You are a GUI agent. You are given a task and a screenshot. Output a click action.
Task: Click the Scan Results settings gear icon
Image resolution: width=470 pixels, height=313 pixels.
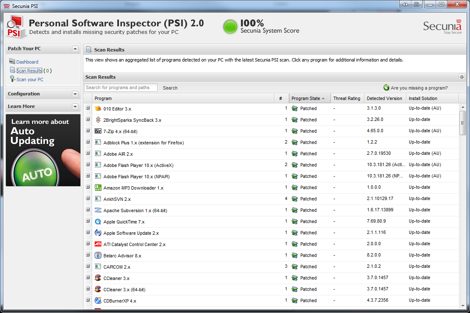[462, 77]
